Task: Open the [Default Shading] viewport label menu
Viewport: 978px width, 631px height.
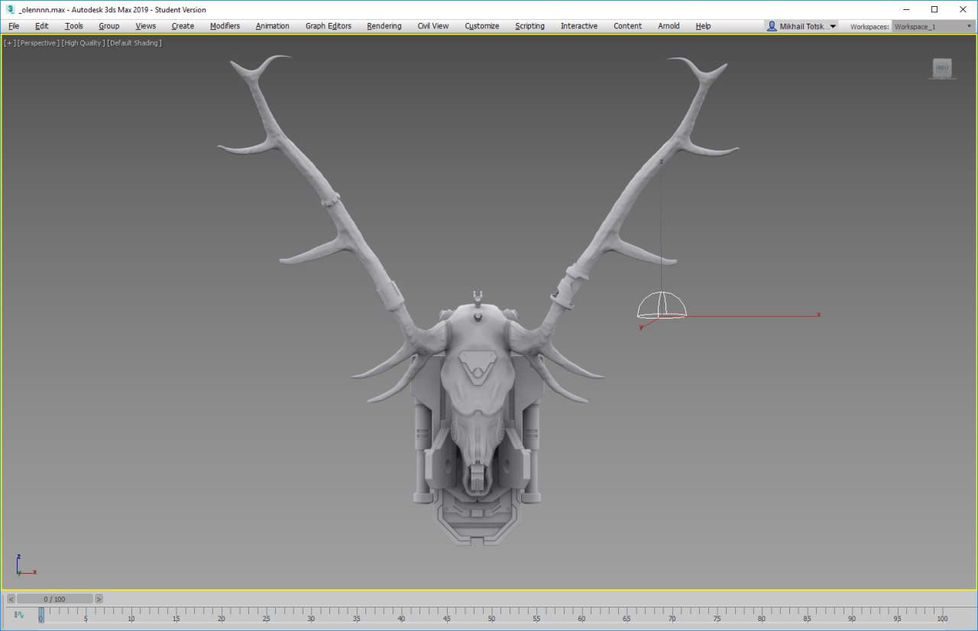Action: [x=134, y=43]
